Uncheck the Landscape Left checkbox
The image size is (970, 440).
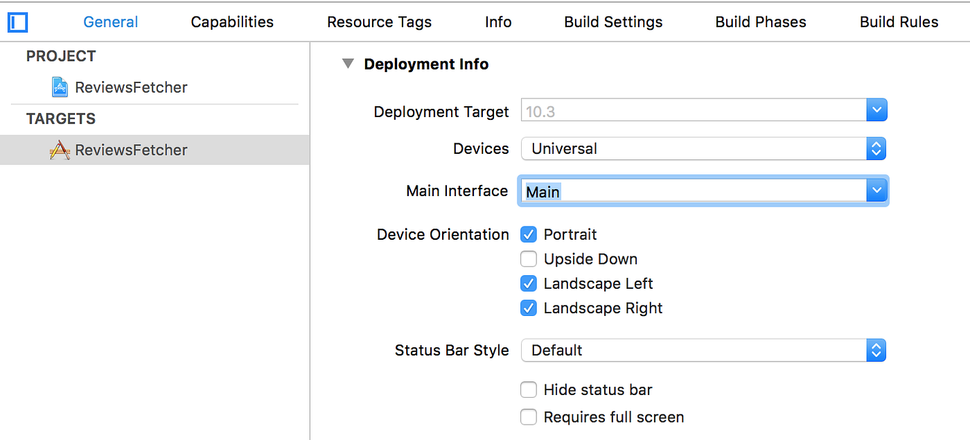pos(529,284)
